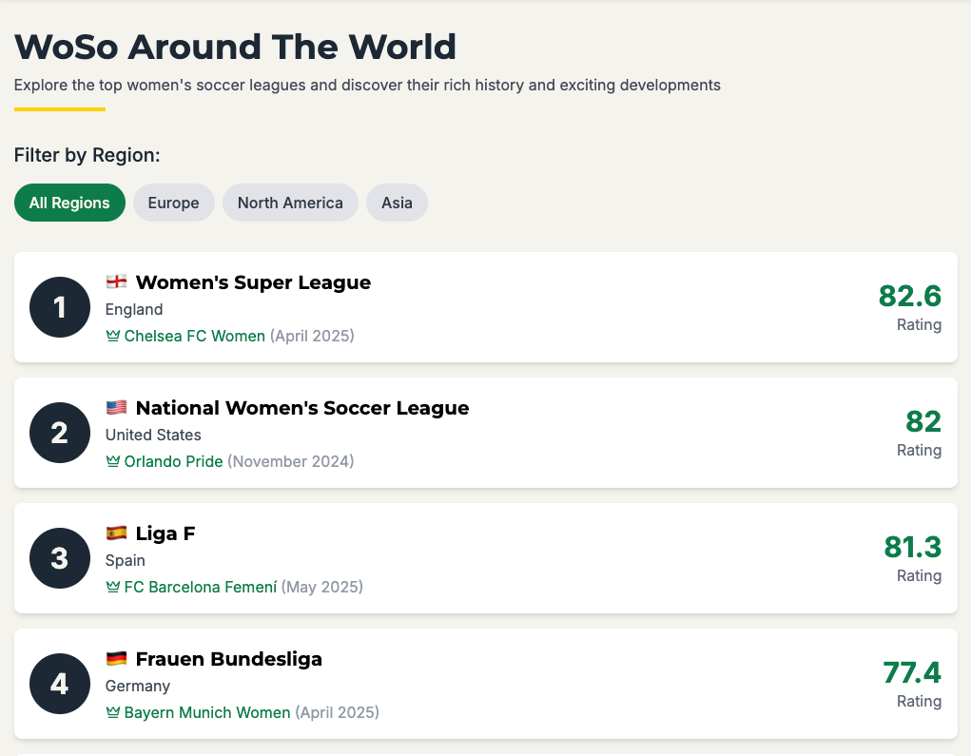
Task: Click the Rating label under 81.3
Action: [919, 576]
